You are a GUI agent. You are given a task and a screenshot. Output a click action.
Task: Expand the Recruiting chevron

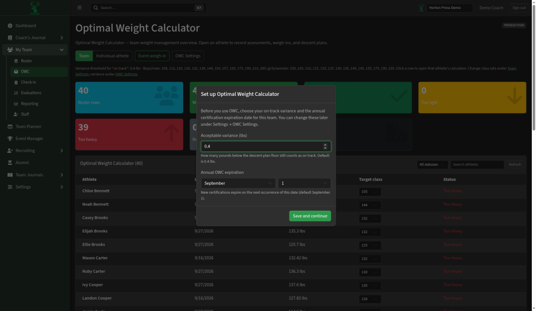pos(62,150)
